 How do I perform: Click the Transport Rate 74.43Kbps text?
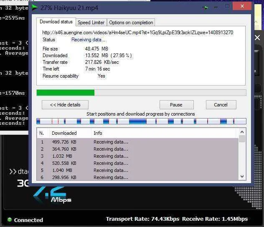(142, 219)
